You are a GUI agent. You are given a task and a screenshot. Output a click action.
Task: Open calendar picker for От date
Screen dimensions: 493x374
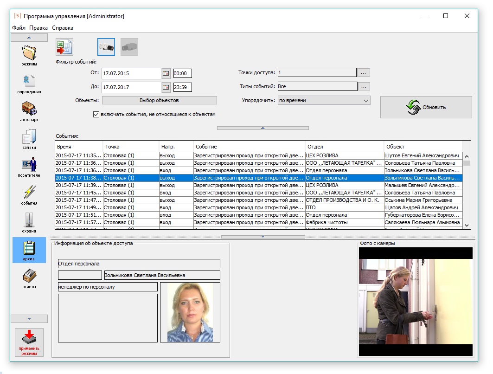[x=166, y=73]
